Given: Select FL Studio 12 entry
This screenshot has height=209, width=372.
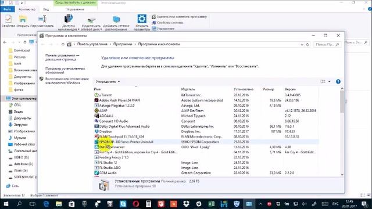Looking at the screenshot, I should [x=206, y=163].
